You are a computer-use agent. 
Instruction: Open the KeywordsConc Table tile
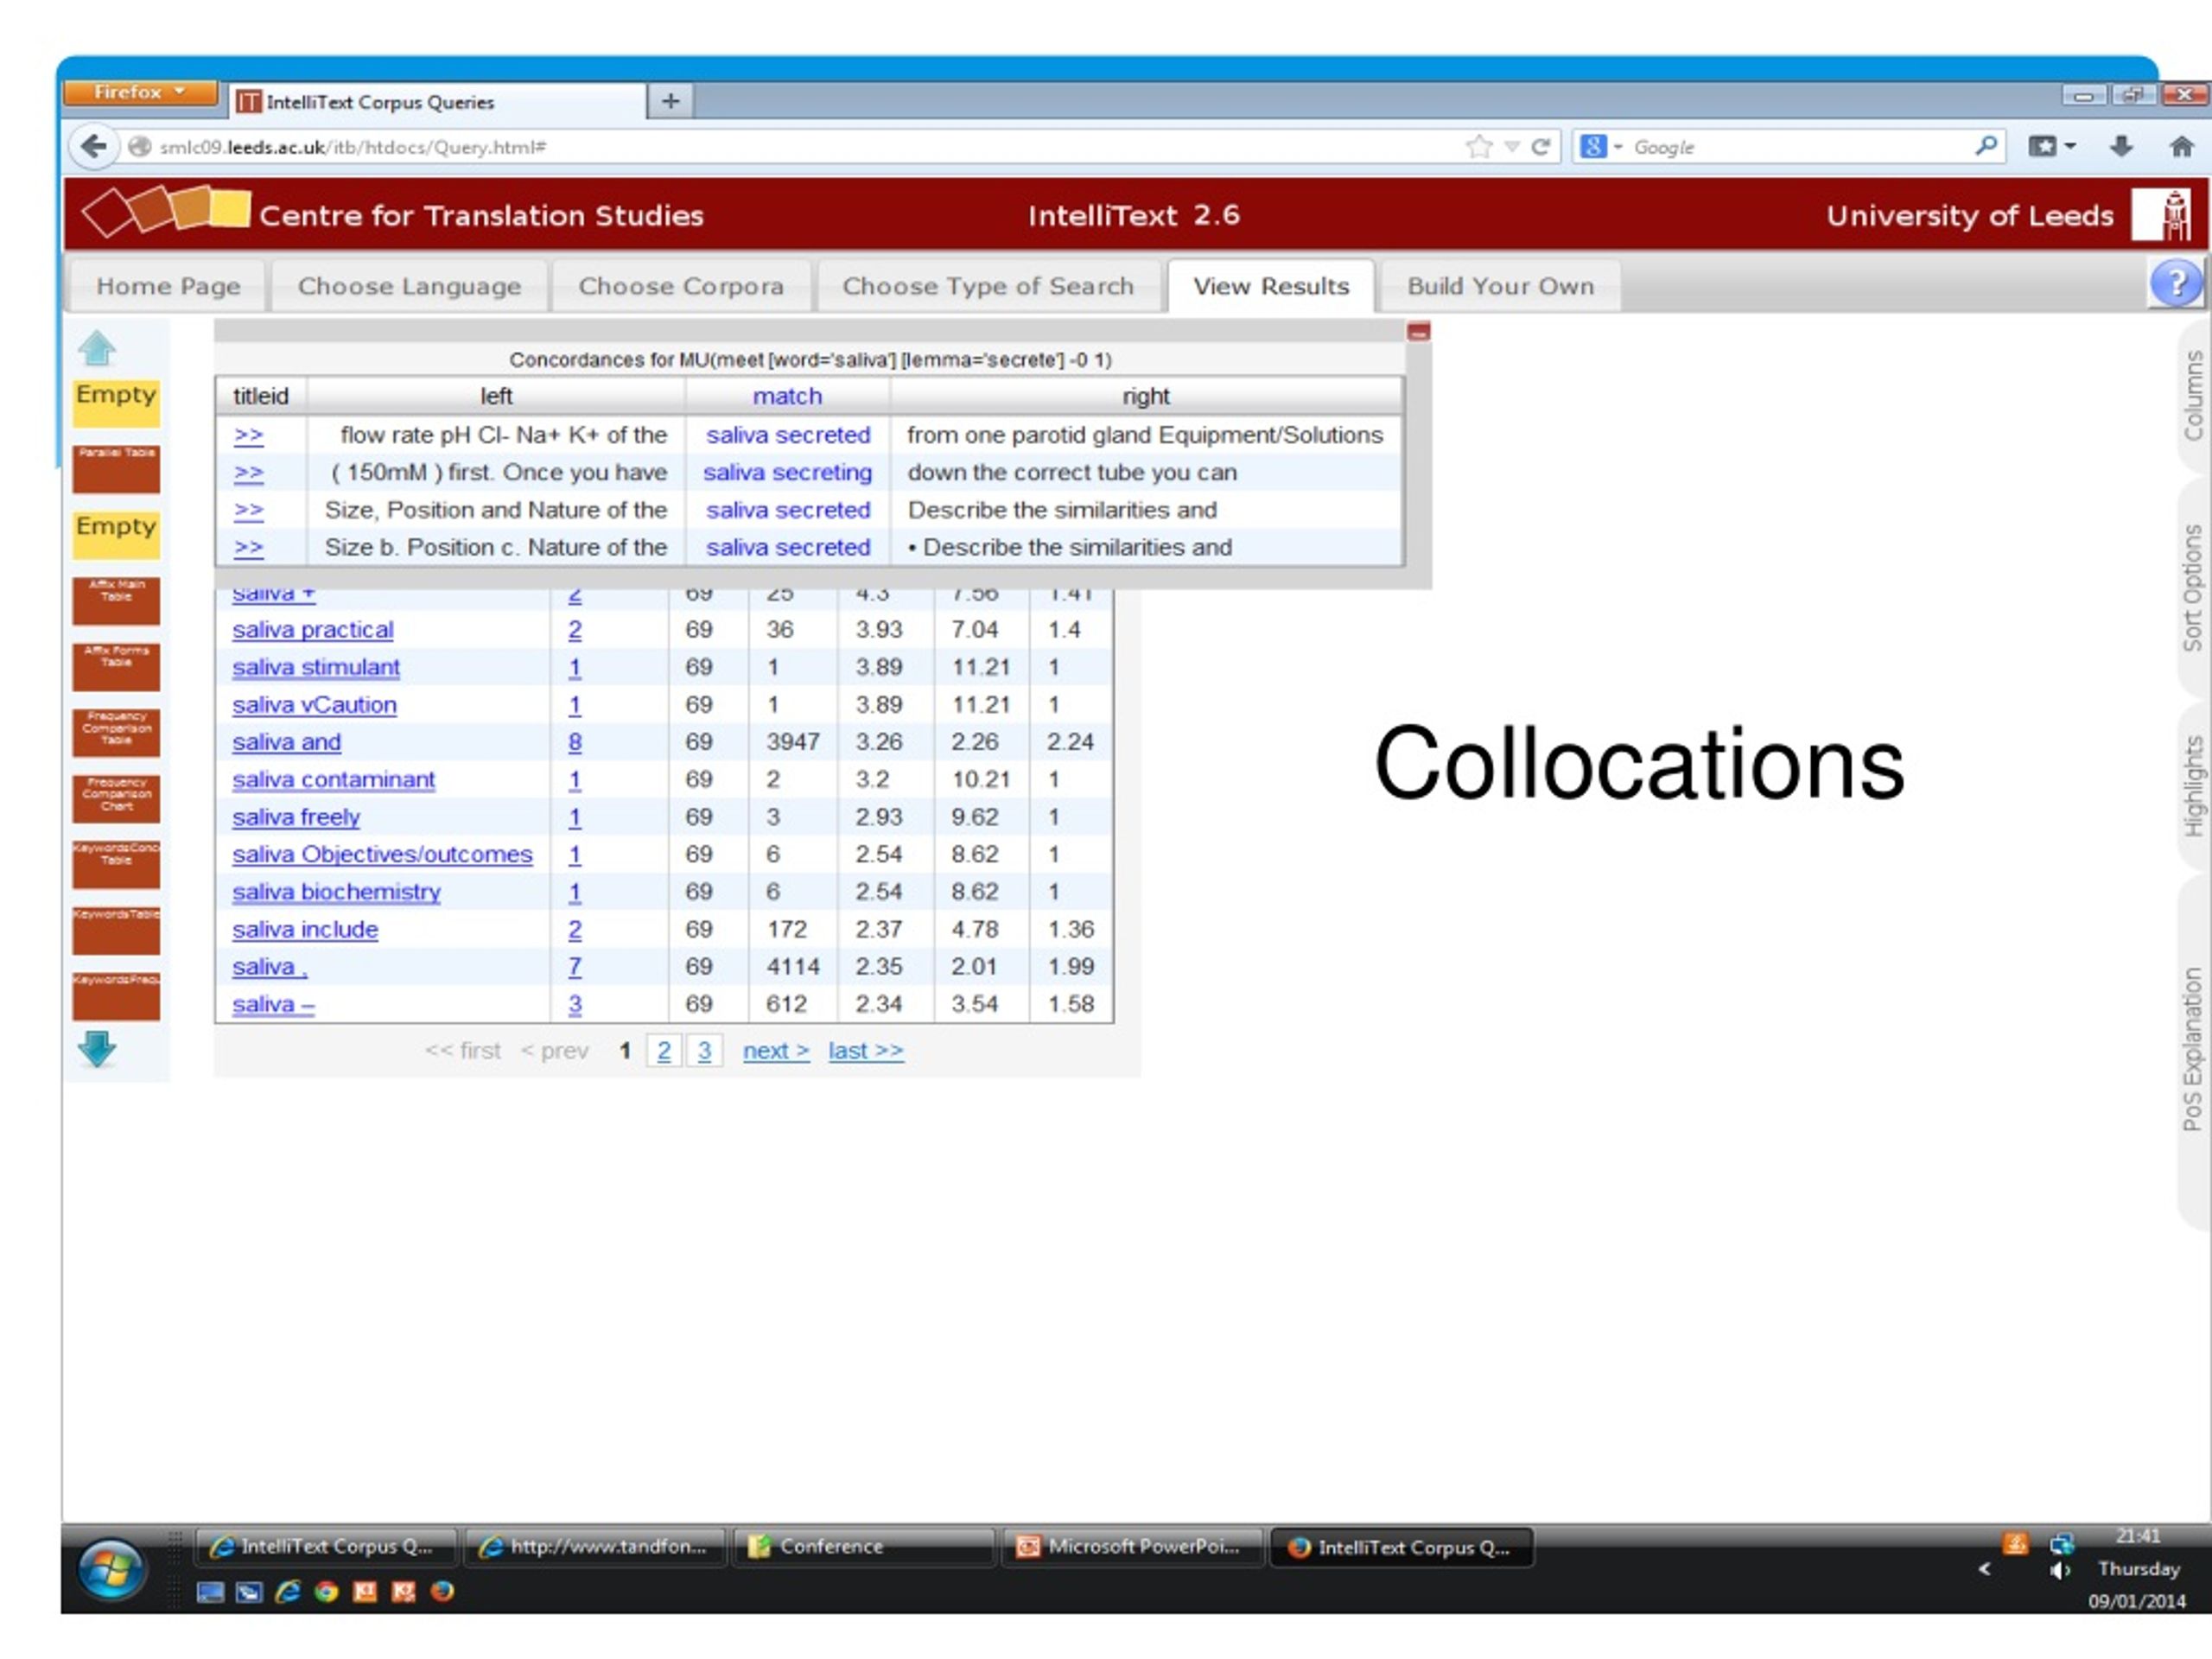[116, 865]
